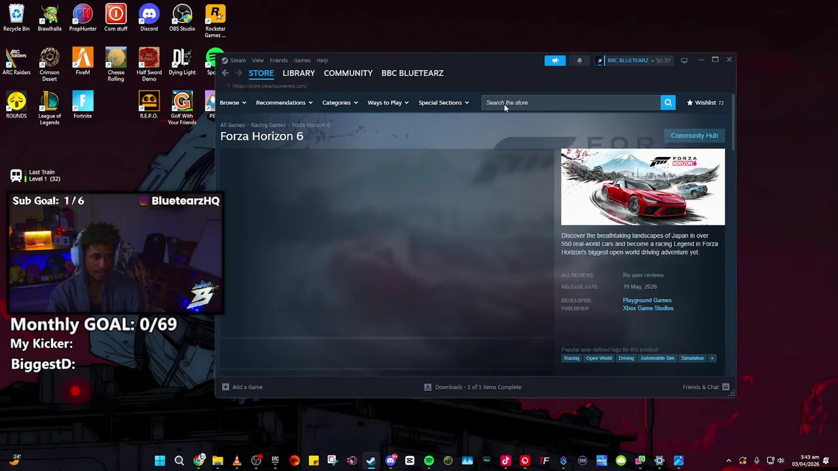Select the ROUNDS desktop shortcut
This screenshot has height=471, width=838.
pos(16,105)
